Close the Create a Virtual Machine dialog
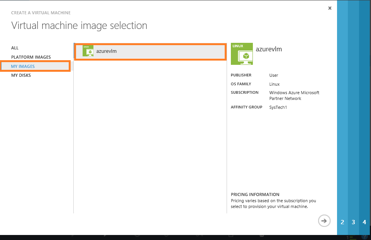371x240 pixels. click(330, 8)
